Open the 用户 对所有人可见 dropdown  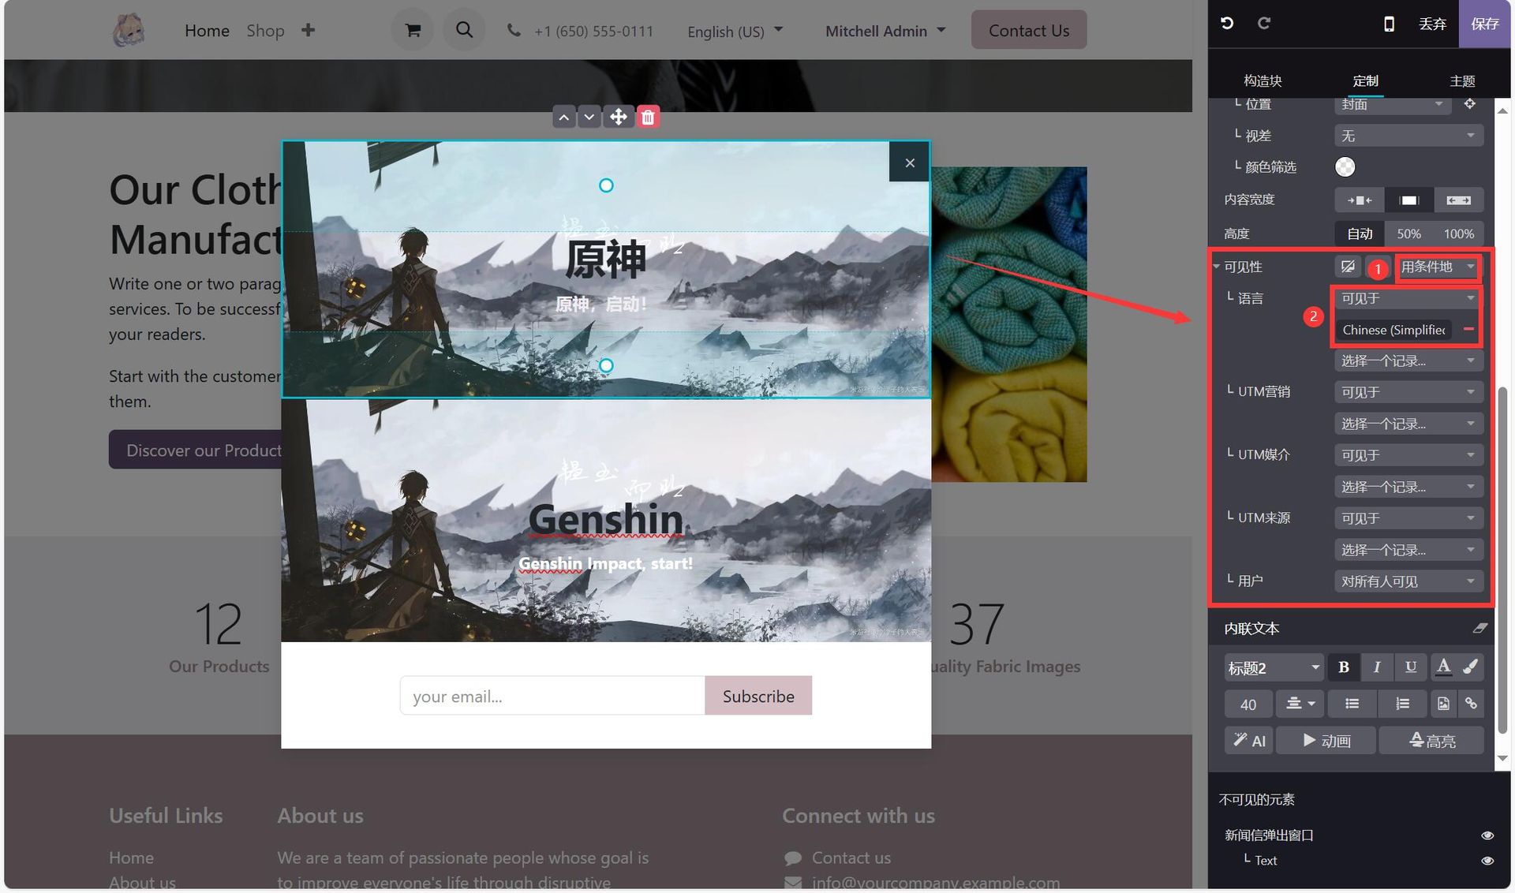[1408, 581]
